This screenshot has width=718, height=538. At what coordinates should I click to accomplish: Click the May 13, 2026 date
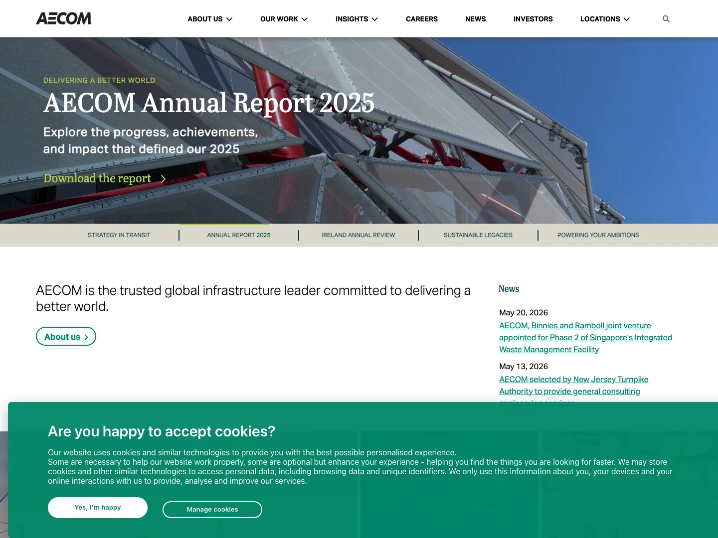pos(524,366)
